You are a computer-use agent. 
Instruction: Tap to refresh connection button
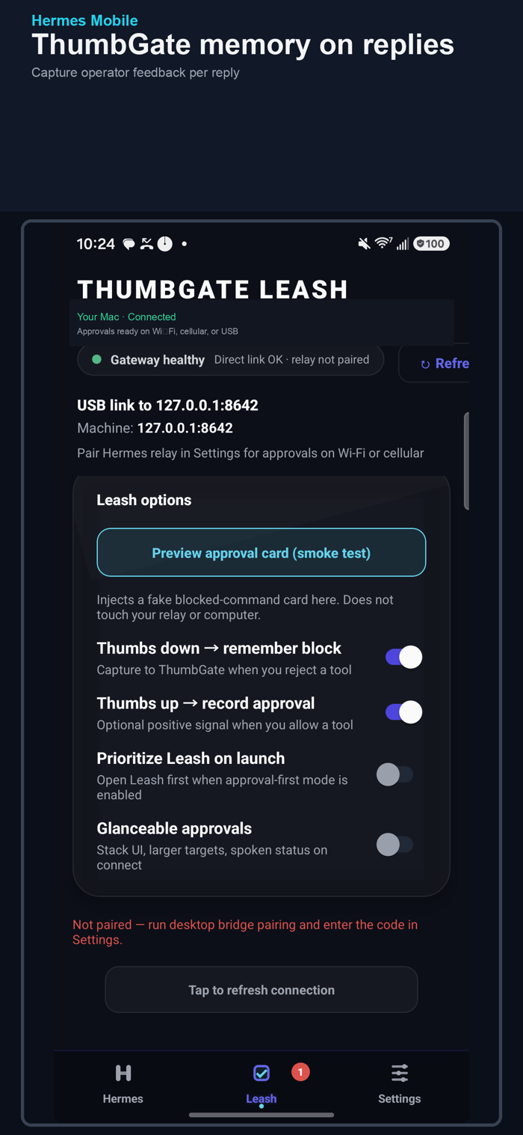261,990
